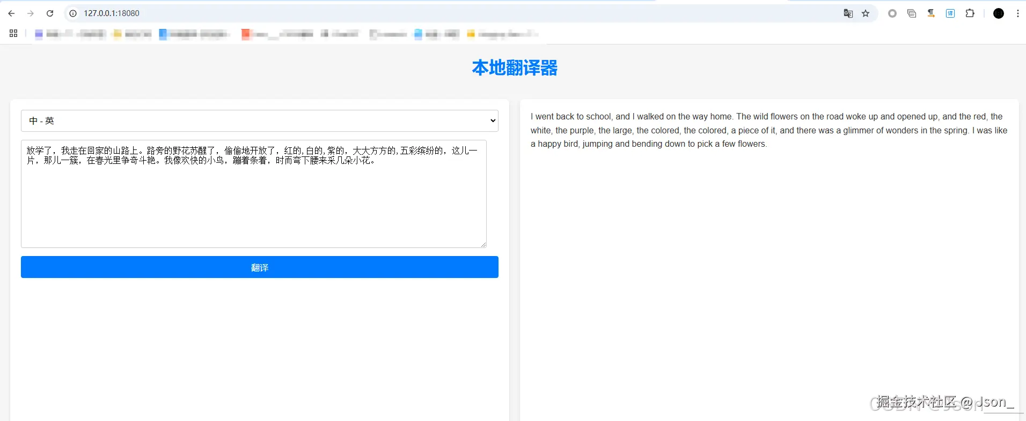
Task: Open the last yellow-icon bookmark
Action: [502, 34]
